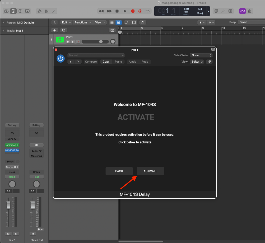265x243 pixels.
Task: Toggle the purple 1234 count-in button
Action: click(x=243, y=11)
